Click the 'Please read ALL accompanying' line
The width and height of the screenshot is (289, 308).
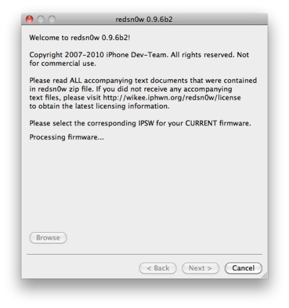tap(143, 80)
